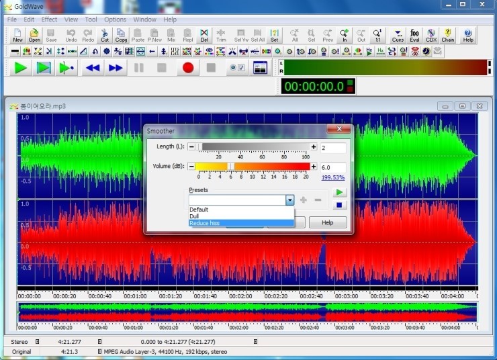Open a file with the Open icon
Screen dimensions: 497x360
pos(34,35)
